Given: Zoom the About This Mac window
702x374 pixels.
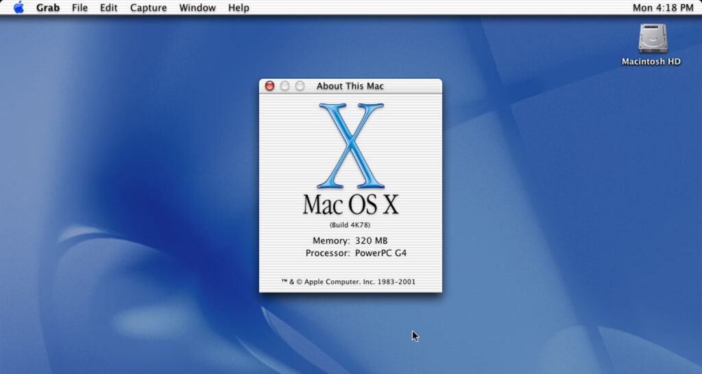Looking at the screenshot, I should pos(300,86).
